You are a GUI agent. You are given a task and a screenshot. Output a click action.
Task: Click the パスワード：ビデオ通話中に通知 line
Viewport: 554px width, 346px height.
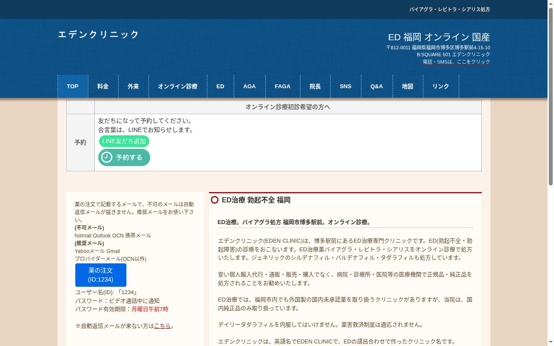click(117, 301)
